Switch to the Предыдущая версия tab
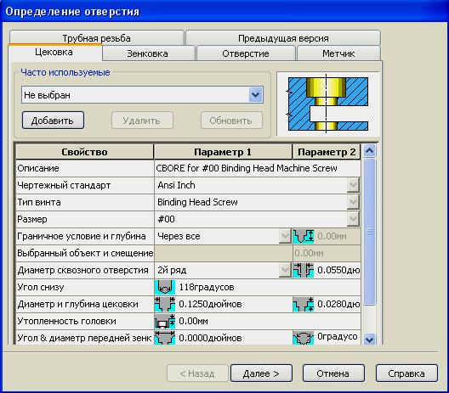The height and width of the screenshot is (393, 449). point(283,38)
